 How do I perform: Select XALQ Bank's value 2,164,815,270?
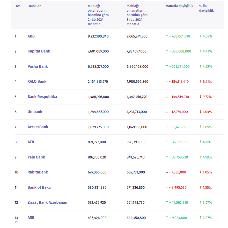point(98,82)
